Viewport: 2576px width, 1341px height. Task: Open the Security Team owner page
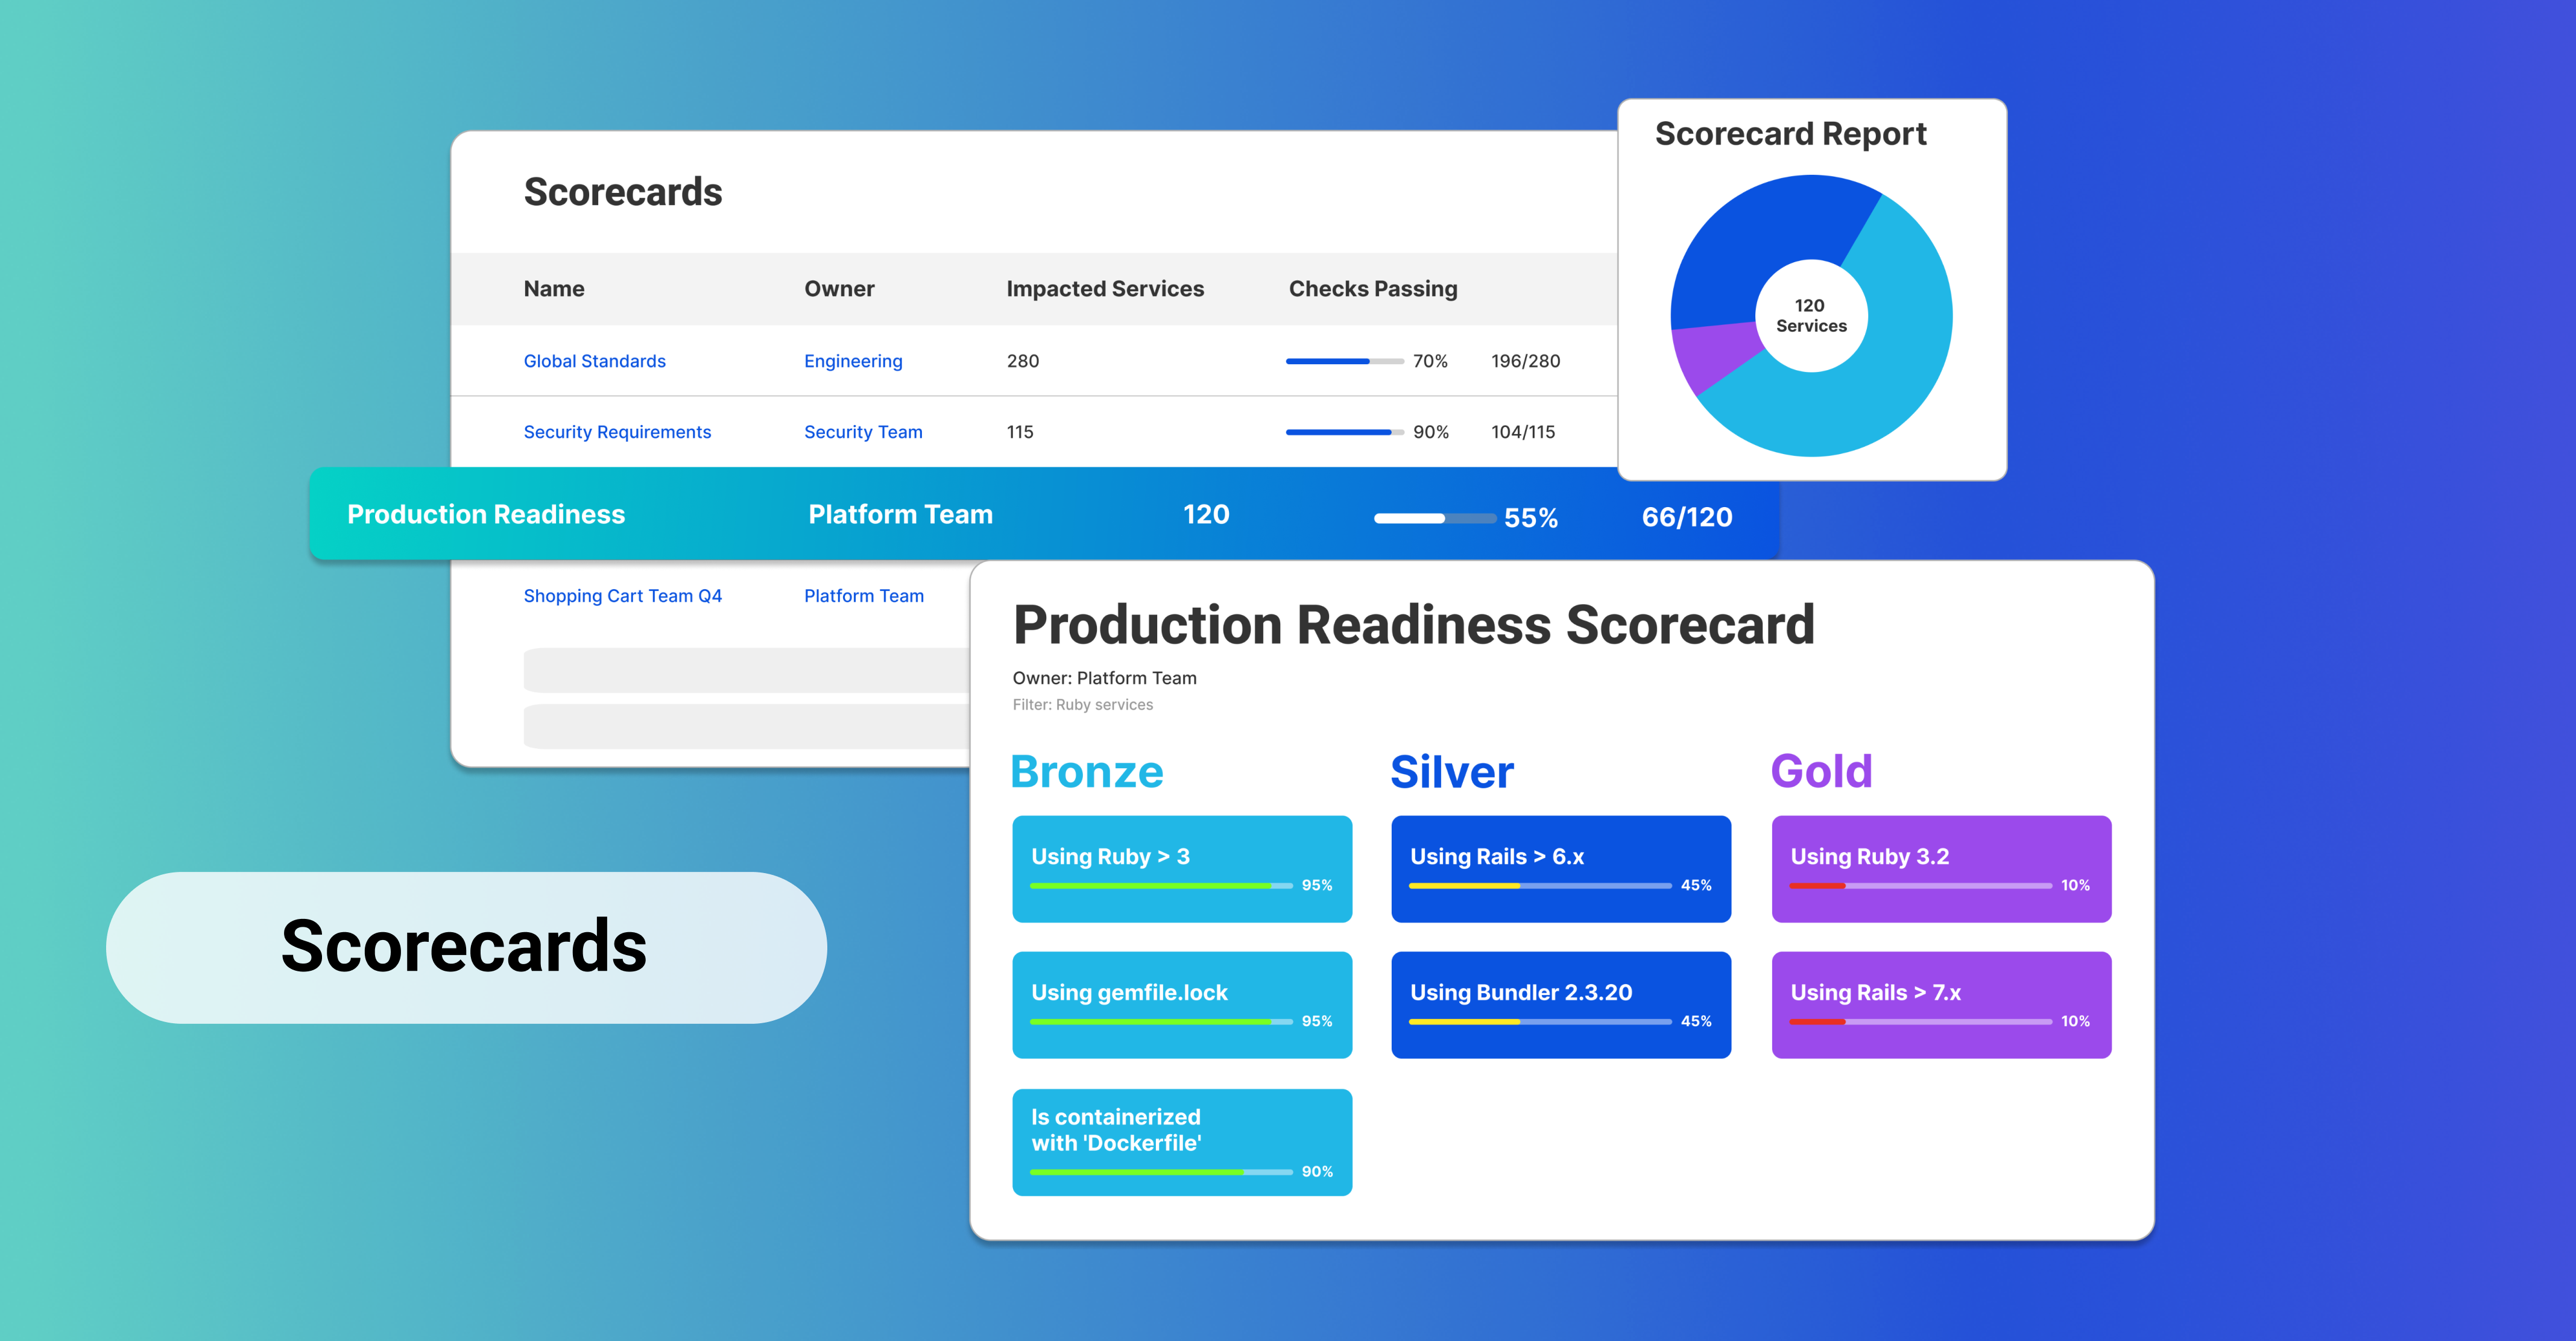click(863, 431)
